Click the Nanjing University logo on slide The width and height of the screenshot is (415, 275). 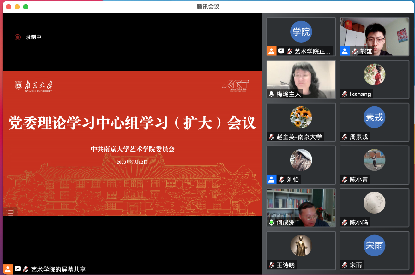[34, 86]
